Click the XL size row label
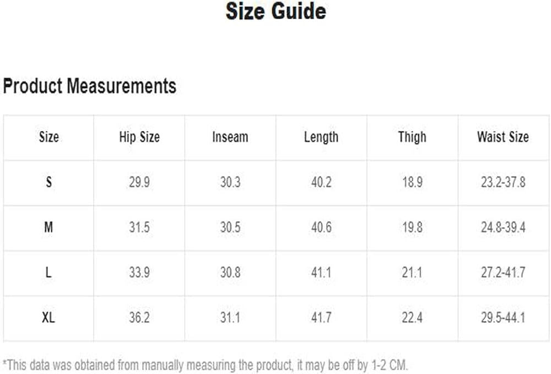551x374 pixels. click(x=48, y=318)
